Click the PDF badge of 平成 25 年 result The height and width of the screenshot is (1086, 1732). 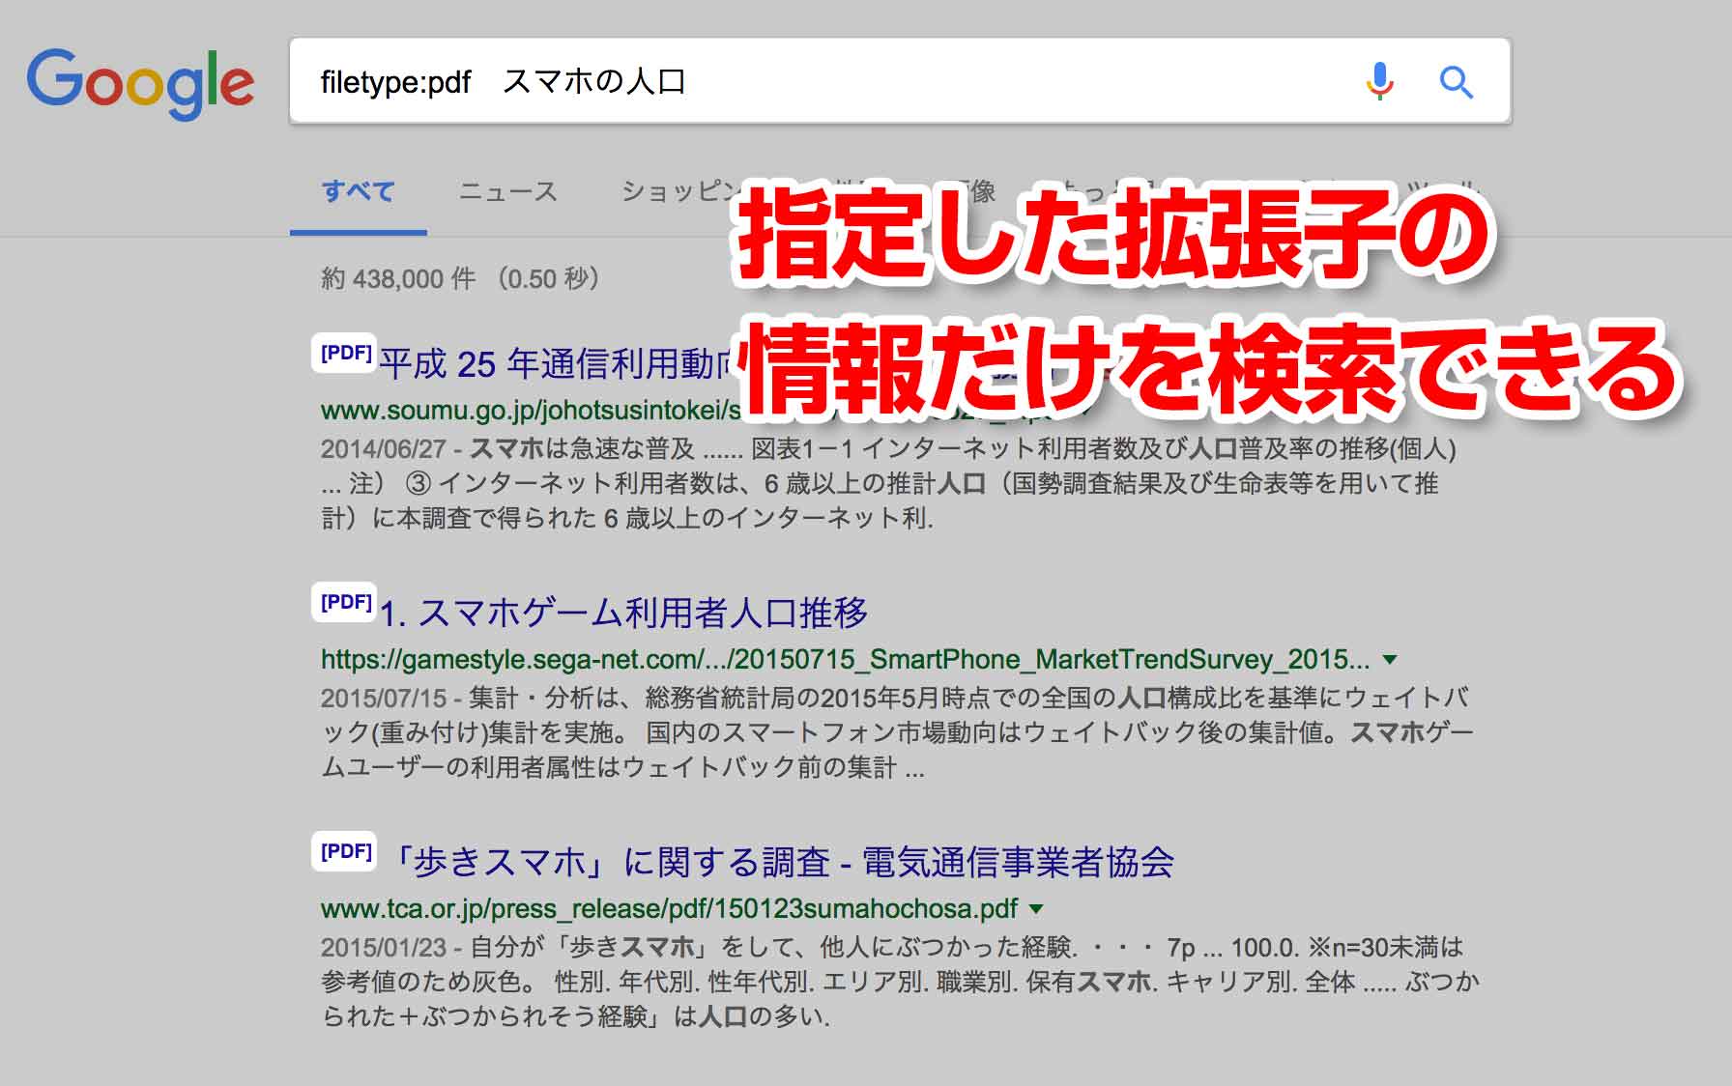click(x=345, y=353)
